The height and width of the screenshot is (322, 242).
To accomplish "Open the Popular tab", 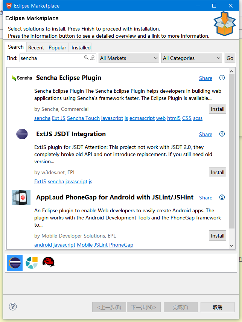I will (57, 48).
